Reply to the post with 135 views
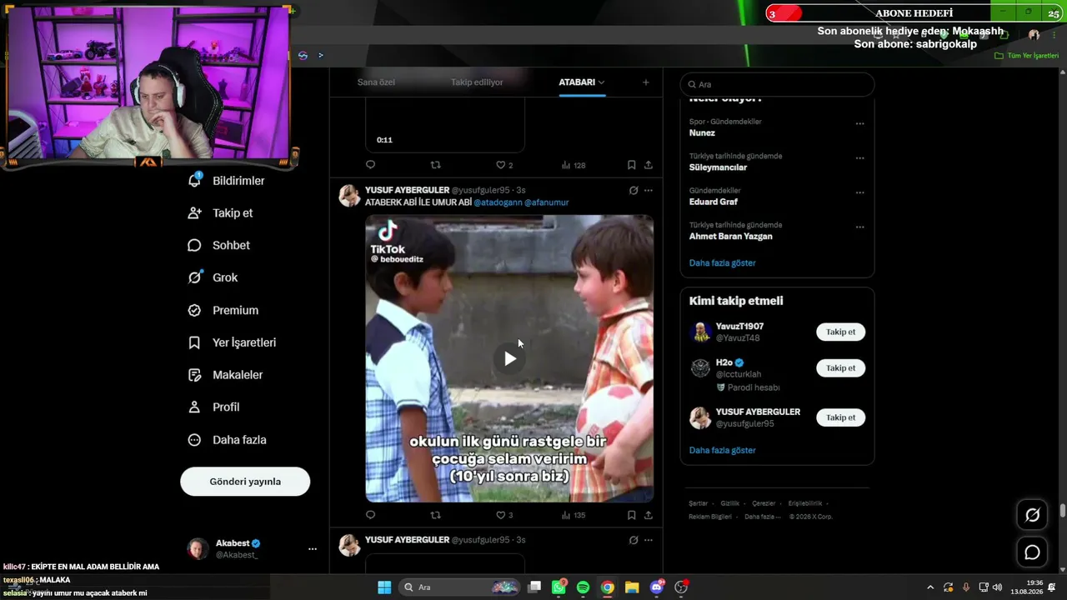This screenshot has height=600, width=1067. [371, 515]
